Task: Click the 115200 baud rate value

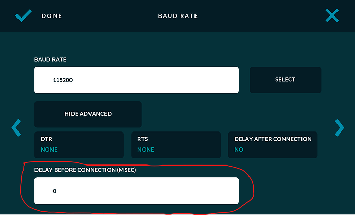Action: pyautogui.click(x=61, y=80)
